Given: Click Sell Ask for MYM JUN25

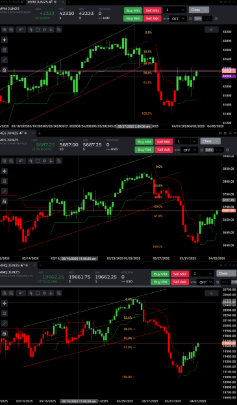Looking at the screenshot, I should [152, 18].
